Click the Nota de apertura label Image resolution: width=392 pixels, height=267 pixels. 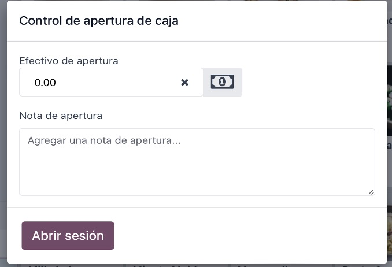[61, 116]
